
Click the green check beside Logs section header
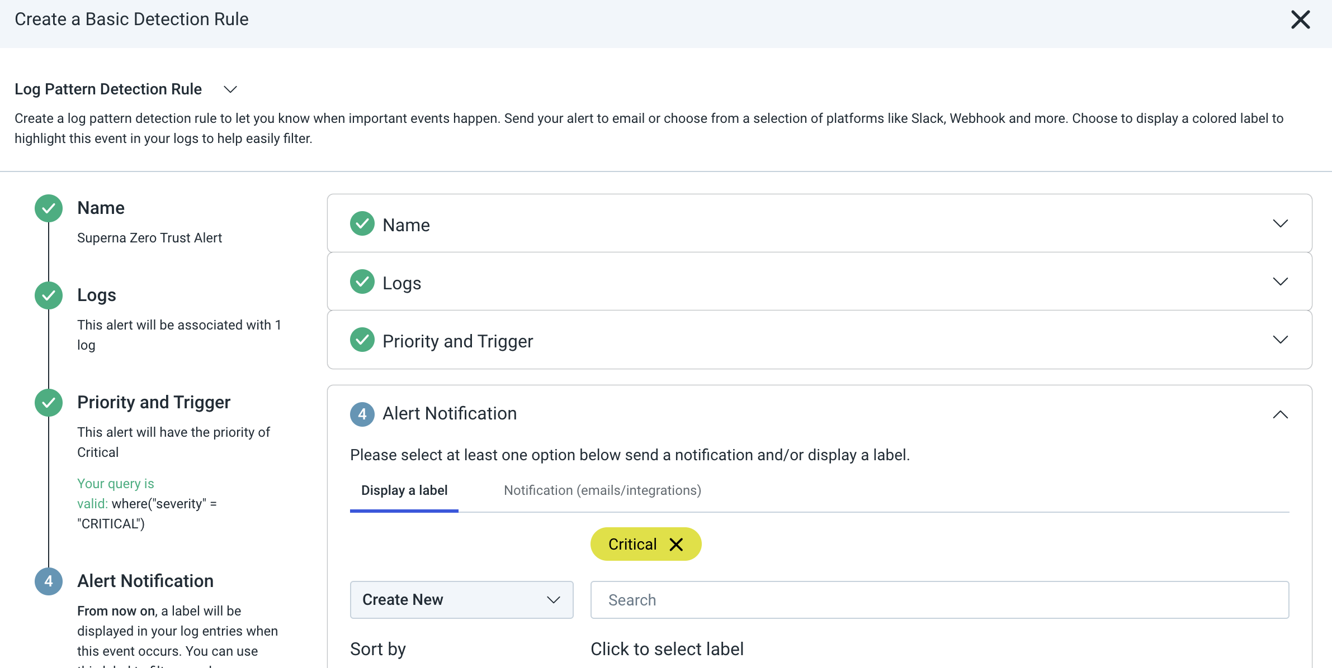pyautogui.click(x=362, y=281)
